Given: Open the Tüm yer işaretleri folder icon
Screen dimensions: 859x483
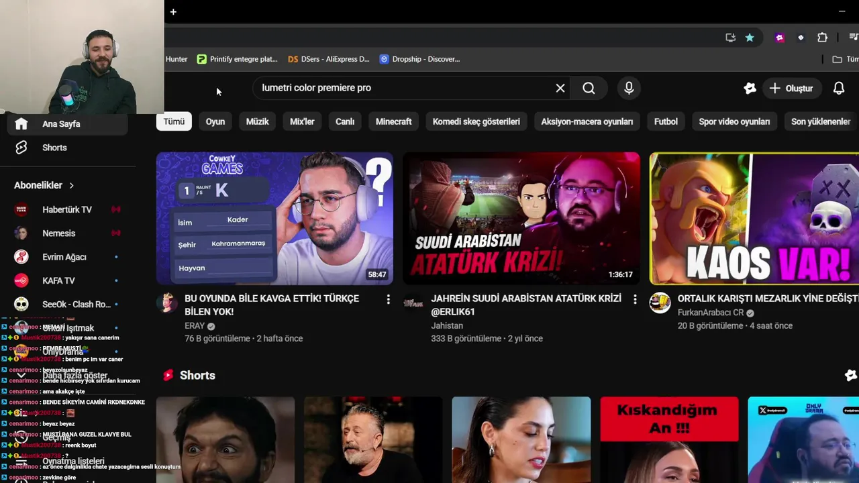Looking at the screenshot, I should tap(837, 59).
